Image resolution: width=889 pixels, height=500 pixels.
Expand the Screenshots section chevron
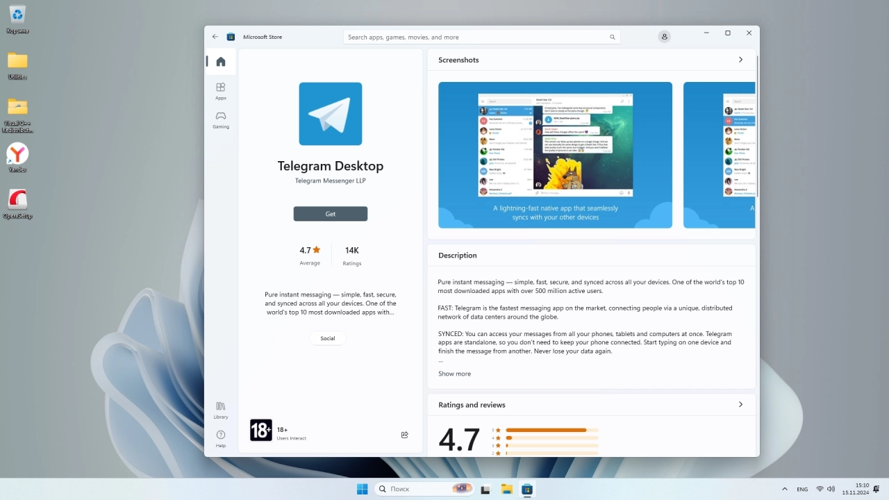point(740,60)
